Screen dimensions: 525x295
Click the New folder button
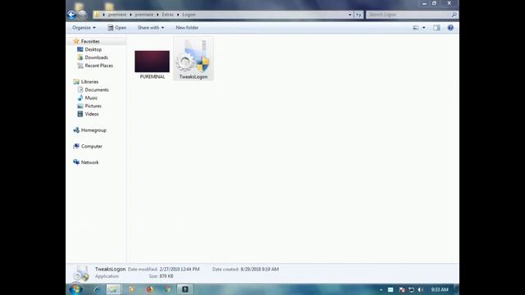click(x=187, y=27)
